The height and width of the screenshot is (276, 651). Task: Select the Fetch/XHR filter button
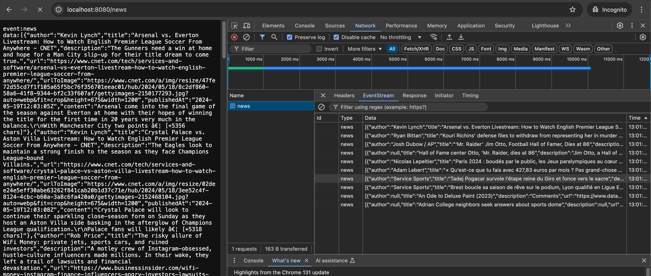point(416,49)
